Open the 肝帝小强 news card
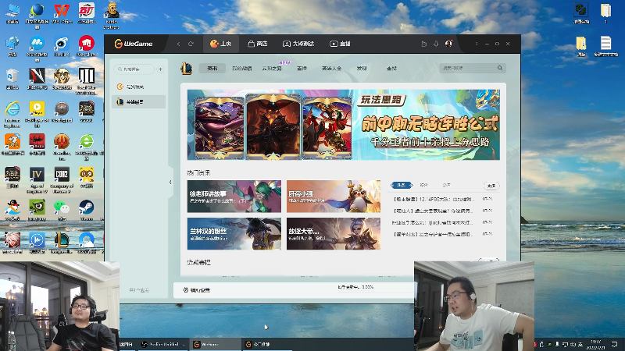The height and width of the screenshot is (351, 625). pyautogui.click(x=334, y=197)
